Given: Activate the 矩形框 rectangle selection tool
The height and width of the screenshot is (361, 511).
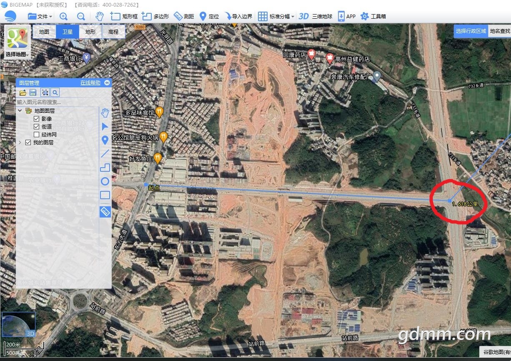Looking at the screenshot, I should pyautogui.click(x=124, y=16).
